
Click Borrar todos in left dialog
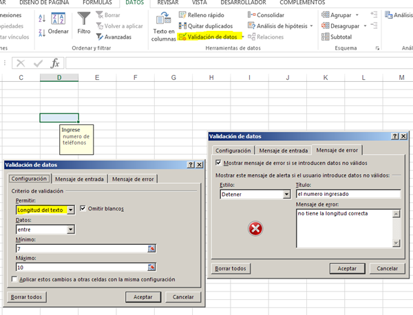click(x=26, y=297)
